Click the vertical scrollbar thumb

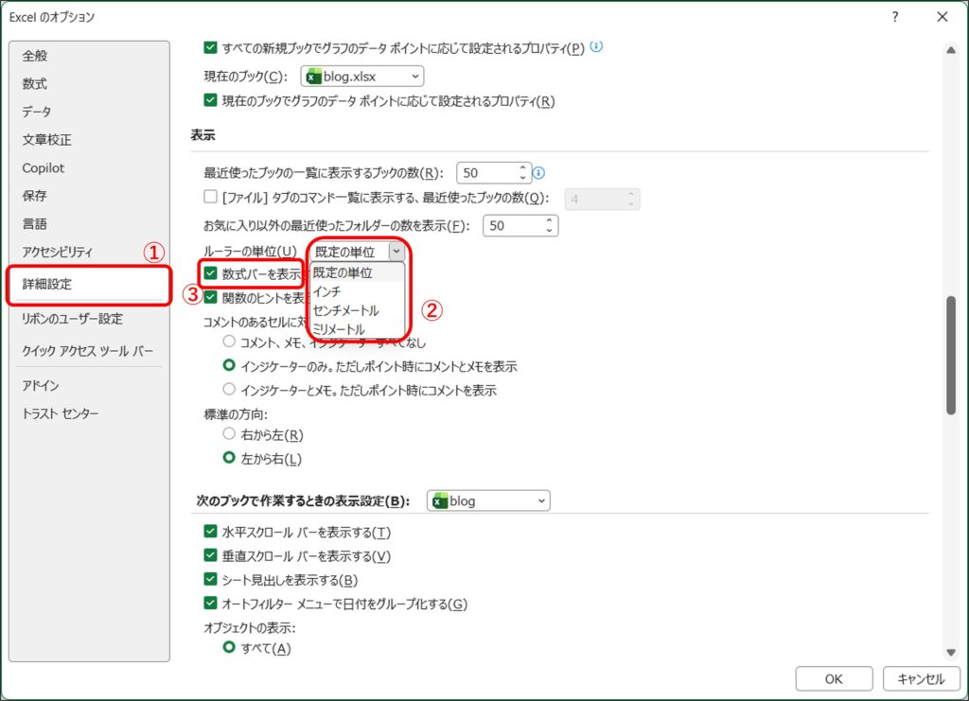(x=950, y=355)
